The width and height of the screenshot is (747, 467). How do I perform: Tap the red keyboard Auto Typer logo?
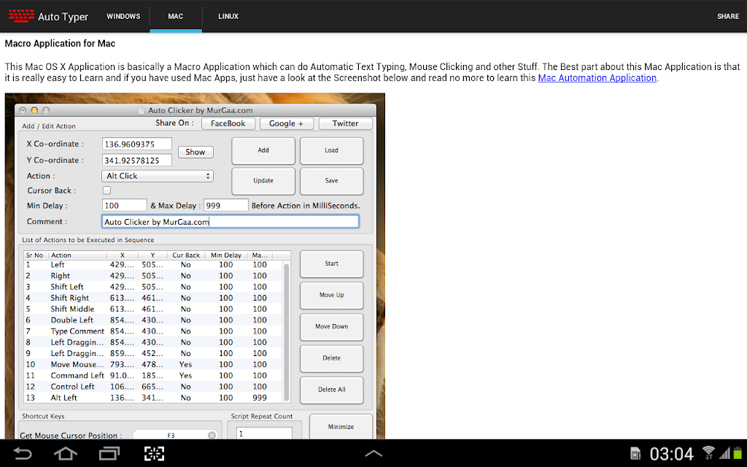click(21, 16)
